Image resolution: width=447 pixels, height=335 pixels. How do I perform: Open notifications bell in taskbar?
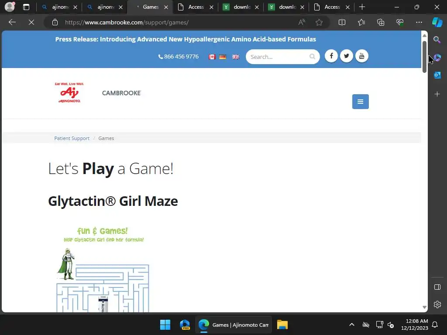pos(435,325)
